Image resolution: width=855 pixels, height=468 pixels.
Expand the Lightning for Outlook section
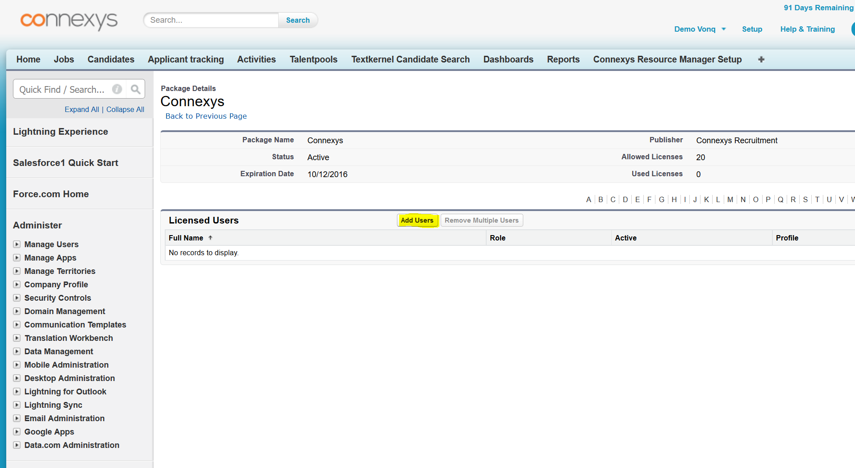coord(17,391)
